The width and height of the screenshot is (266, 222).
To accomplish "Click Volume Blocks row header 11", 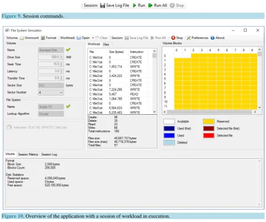I will pos(166,106).
